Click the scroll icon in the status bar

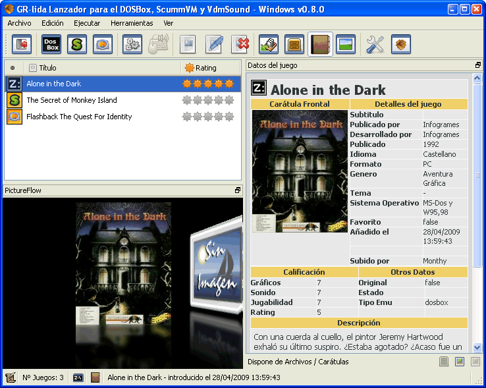(11, 377)
